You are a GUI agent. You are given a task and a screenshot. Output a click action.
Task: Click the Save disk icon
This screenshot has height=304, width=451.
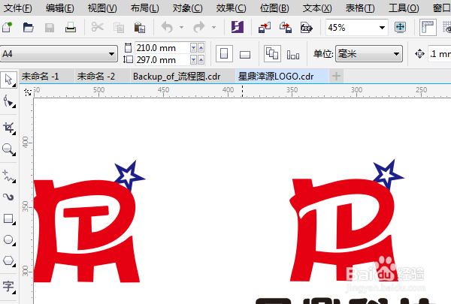(50, 28)
